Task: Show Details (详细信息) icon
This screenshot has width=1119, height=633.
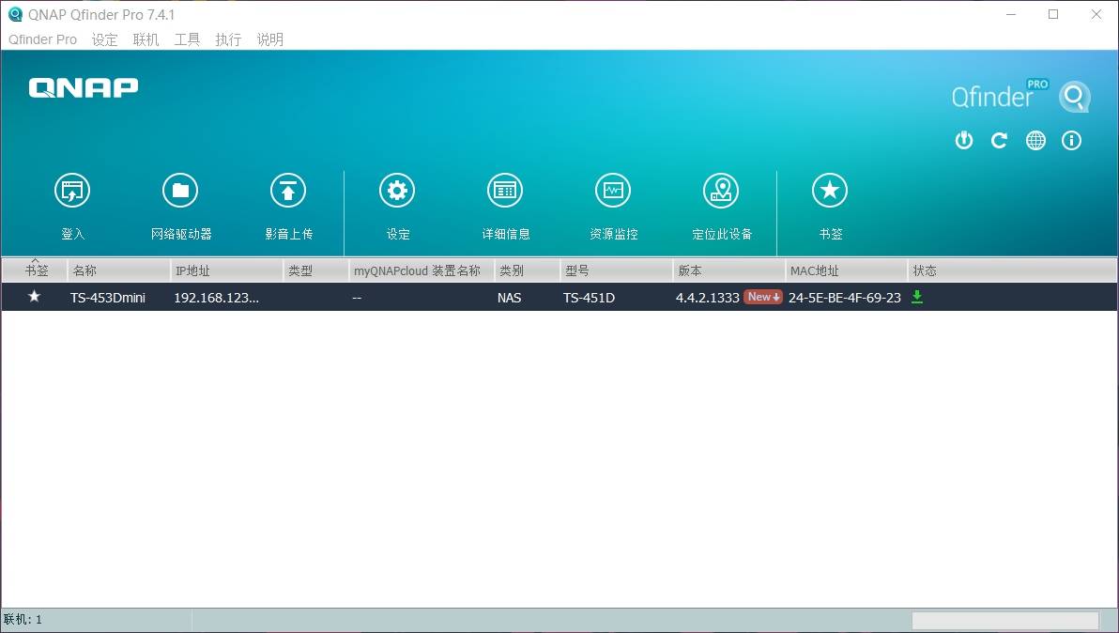Action: (x=505, y=191)
